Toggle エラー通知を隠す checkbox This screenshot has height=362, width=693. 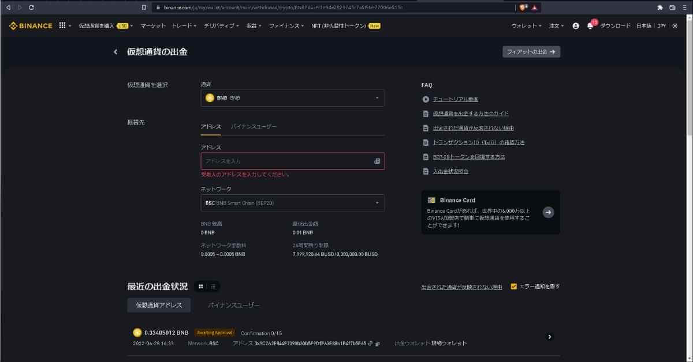(514, 286)
